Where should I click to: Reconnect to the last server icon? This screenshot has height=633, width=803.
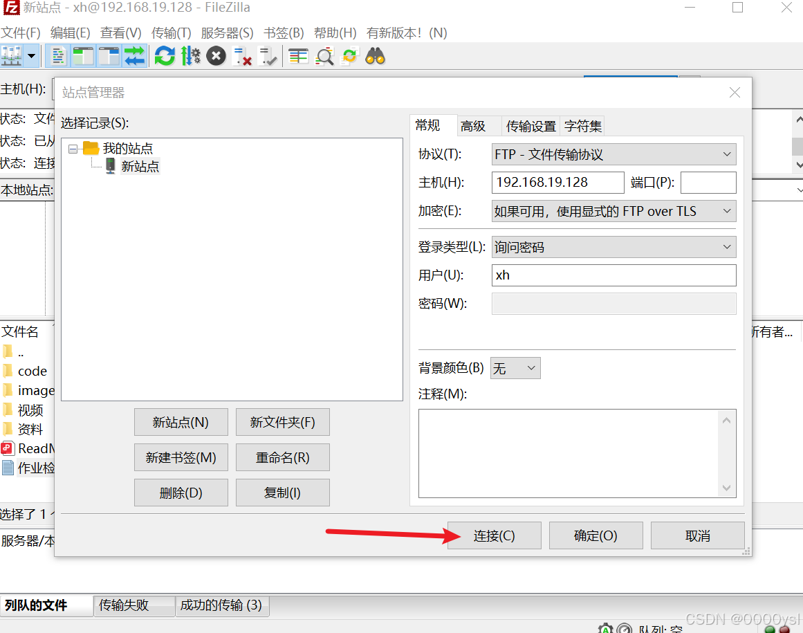[x=268, y=56]
